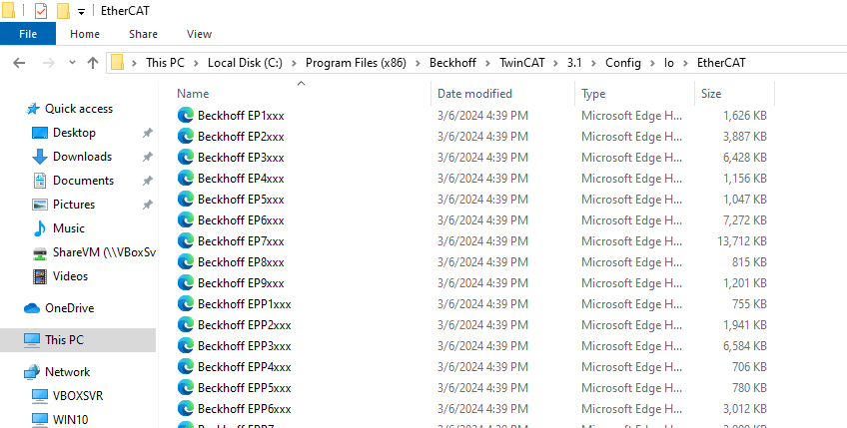Expand chevron after This PC in path
Viewport: 847px width, 428px height.
196,63
